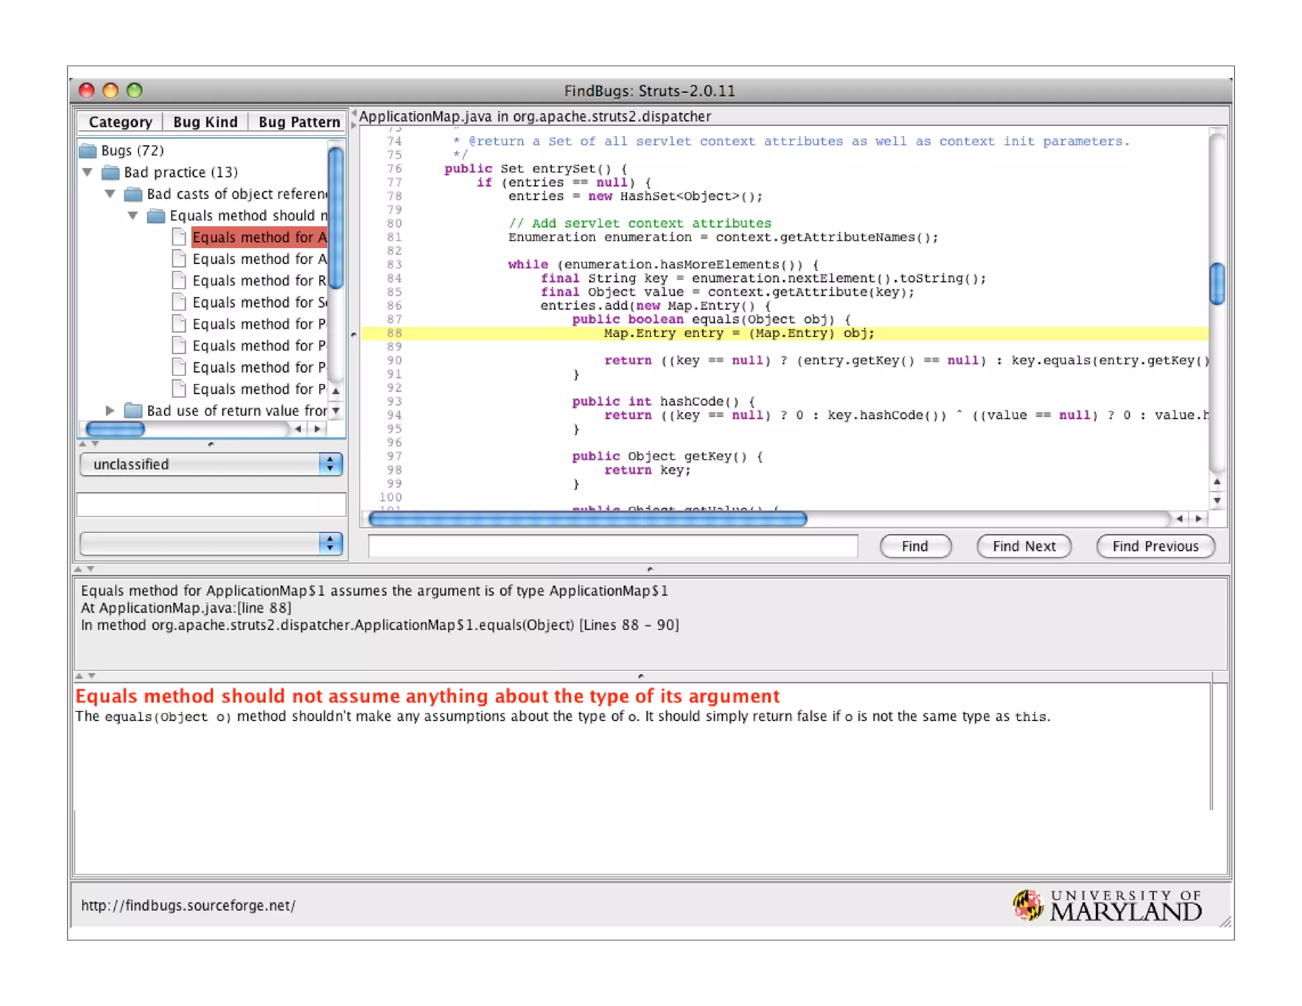1302x1006 pixels.
Task: Click the green zoom window button
Action: tap(135, 91)
